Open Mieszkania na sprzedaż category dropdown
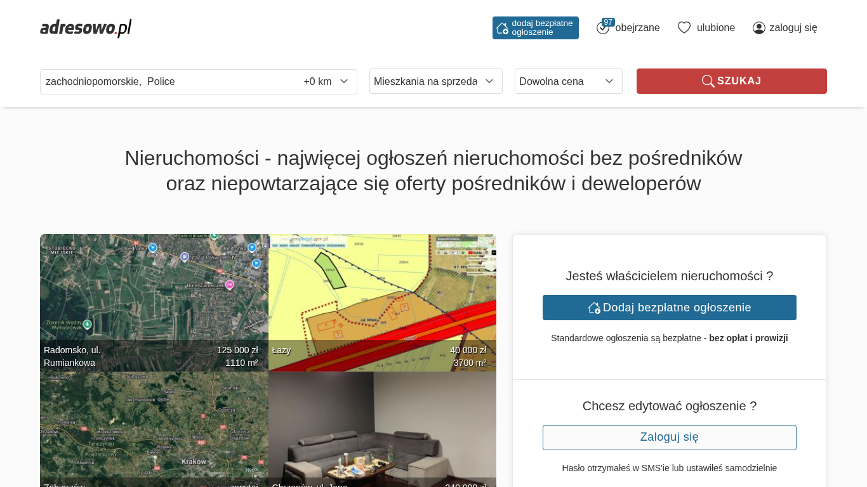Screen dimensions: 867x487 pos(435,81)
